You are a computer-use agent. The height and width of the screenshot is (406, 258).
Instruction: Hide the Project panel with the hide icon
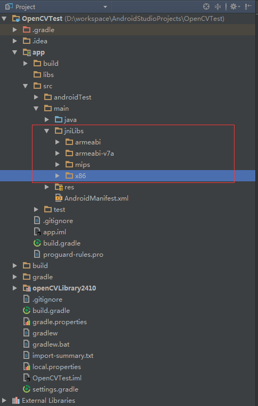(248, 6)
